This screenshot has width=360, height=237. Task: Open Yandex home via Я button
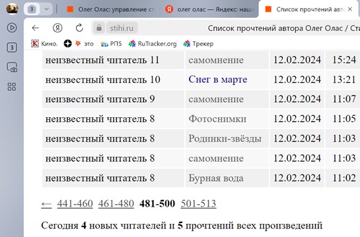pyautogui.click(x=57, y=28)
